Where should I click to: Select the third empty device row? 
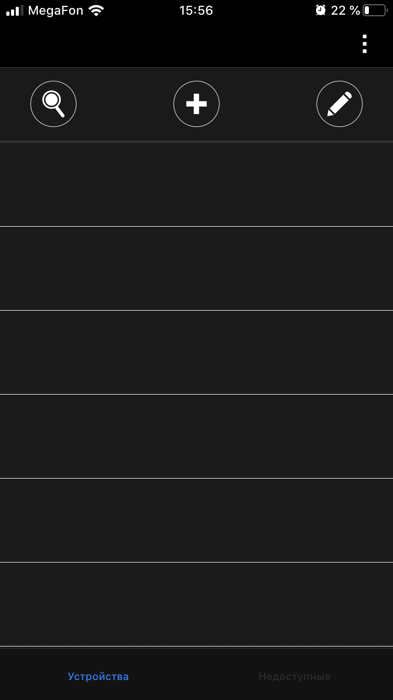point(196,353)
